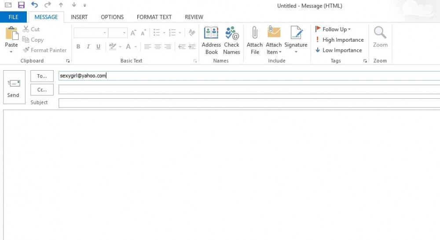Click into the message body area
The width and height of the screenshot is (440, 240).
222,175
